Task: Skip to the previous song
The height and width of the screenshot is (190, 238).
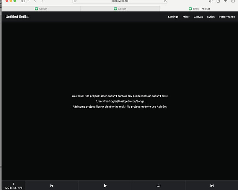Action: tap(52, 185)
